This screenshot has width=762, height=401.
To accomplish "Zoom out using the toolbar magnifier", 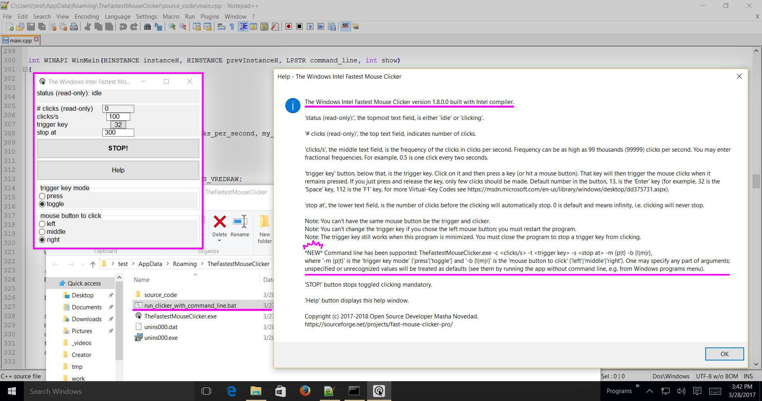I will tap(183, 27).
